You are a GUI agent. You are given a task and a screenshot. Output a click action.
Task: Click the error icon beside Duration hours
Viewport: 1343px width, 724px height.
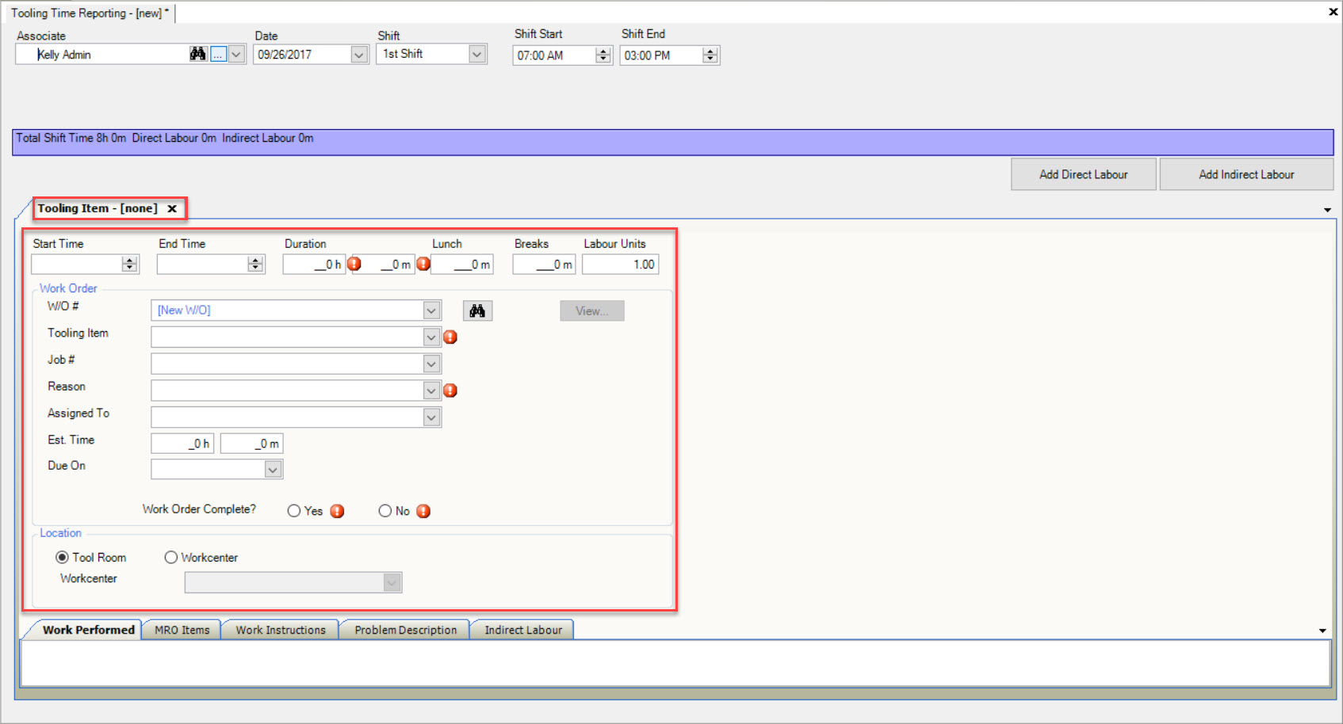coord(354,264)
